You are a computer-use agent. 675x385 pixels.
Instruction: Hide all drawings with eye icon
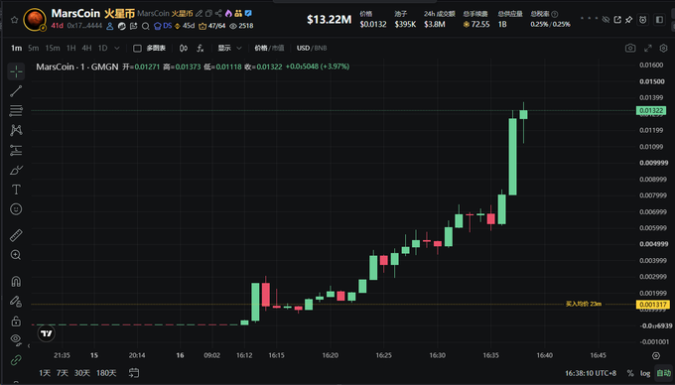[x=16, y=339]
